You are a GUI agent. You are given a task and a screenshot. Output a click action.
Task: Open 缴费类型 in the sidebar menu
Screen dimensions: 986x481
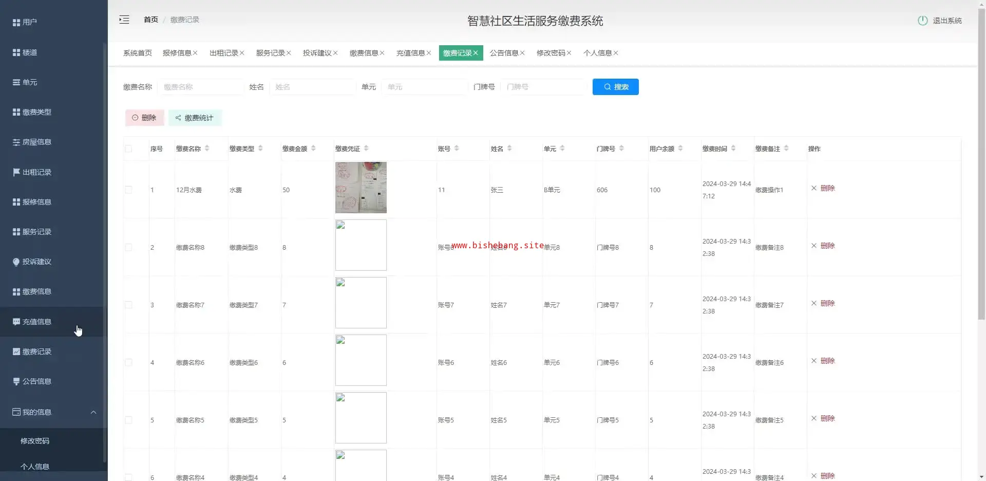36,112
